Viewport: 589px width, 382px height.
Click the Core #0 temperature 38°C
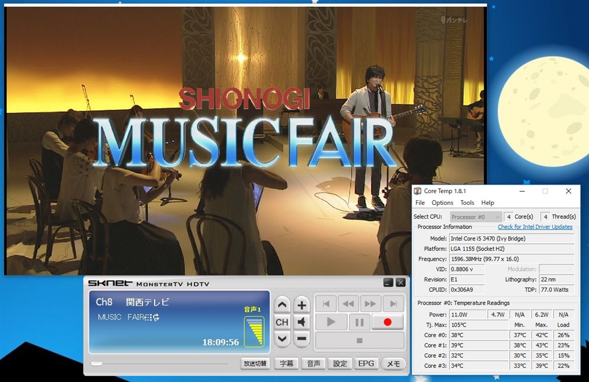click(x=479, y=335)
